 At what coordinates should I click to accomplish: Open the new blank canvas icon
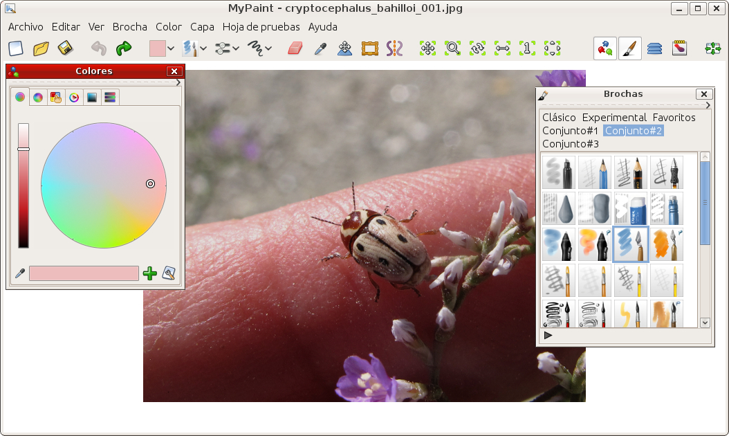tap(16, 48)
